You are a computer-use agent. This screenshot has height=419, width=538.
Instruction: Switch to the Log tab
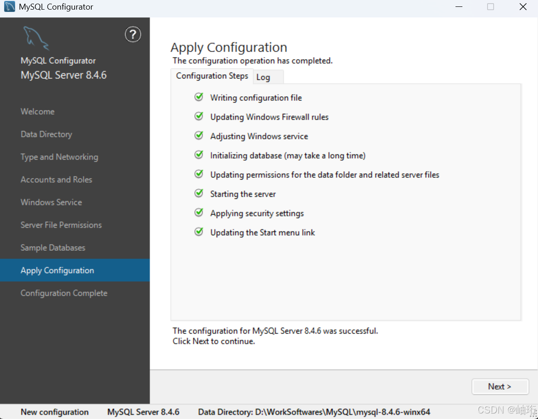pyautogui.click(x=269, y=77)
